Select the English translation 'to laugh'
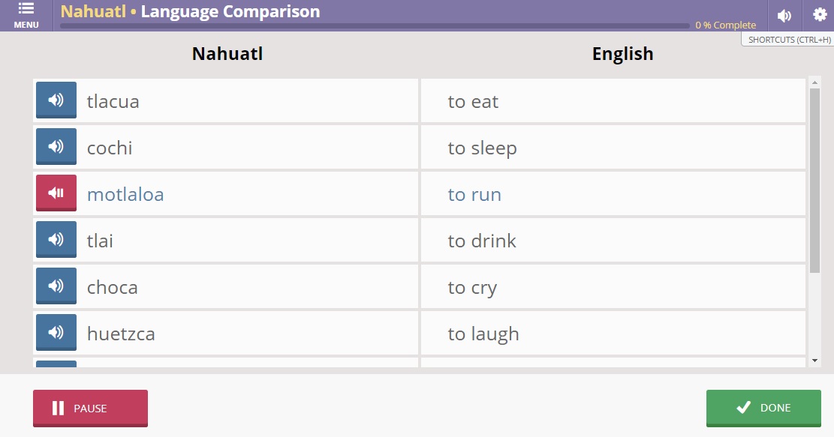 click(x=483, y=334)
